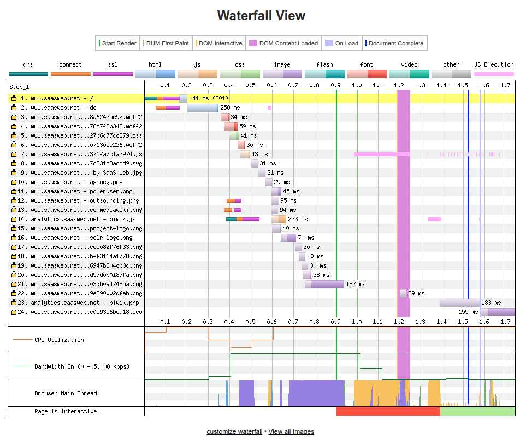Click the Start Render legend entry
The image size is (526, 438).
[x=117, y=43]
